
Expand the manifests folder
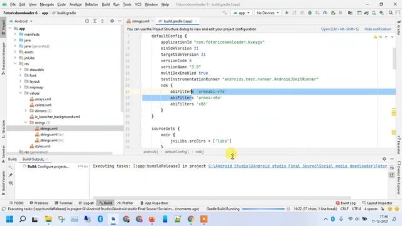(x=15, y=35)
